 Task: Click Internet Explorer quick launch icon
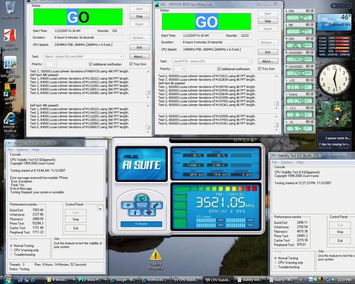coord(33,280)
